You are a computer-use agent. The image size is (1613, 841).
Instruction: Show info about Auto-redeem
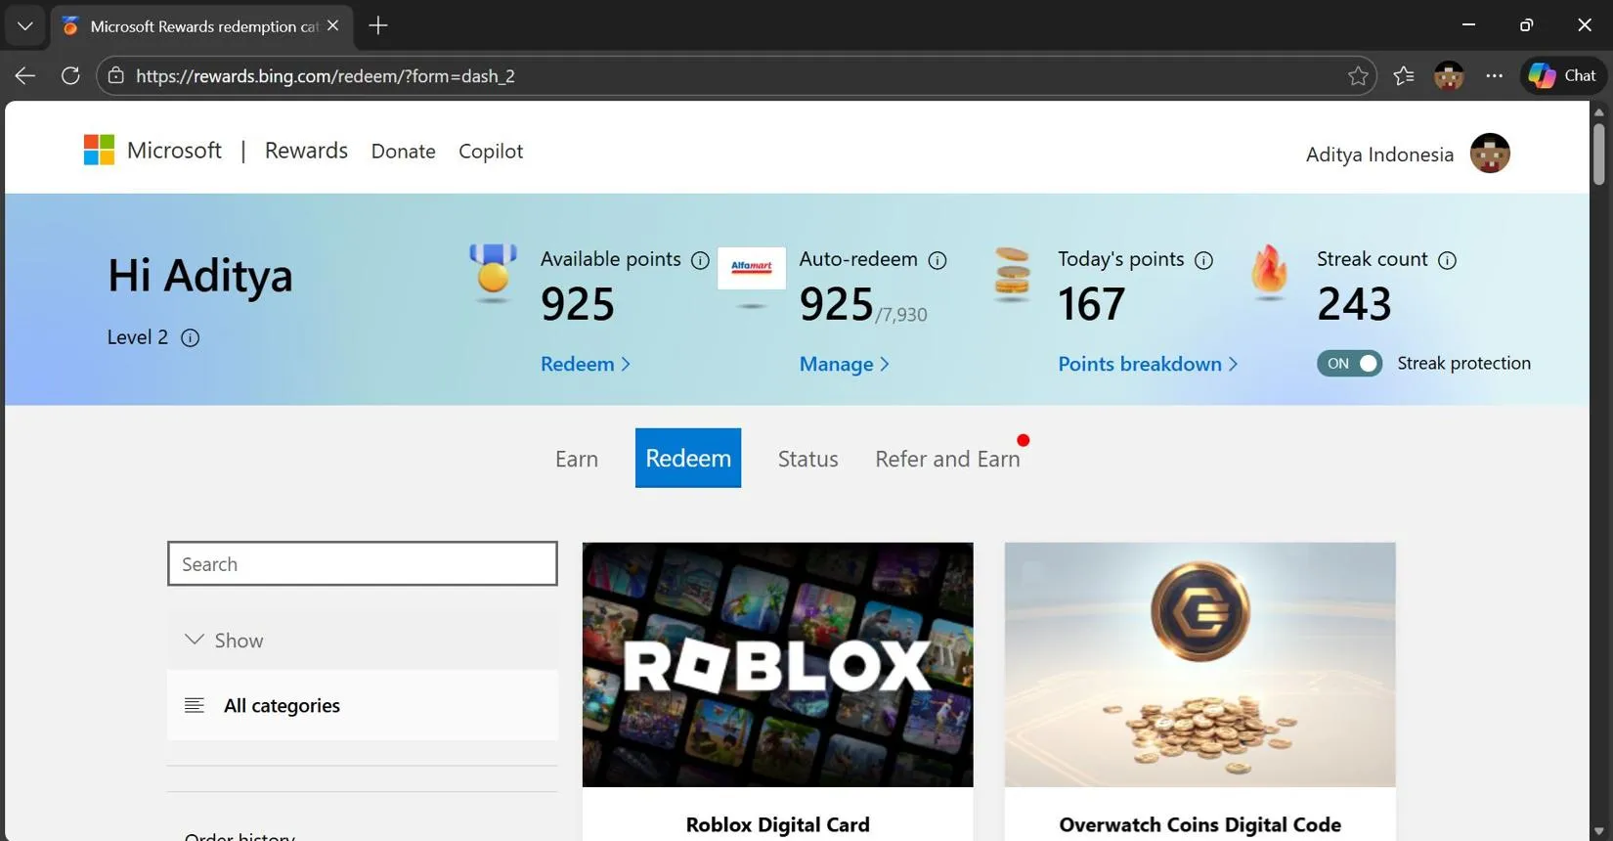pos(937,260)
